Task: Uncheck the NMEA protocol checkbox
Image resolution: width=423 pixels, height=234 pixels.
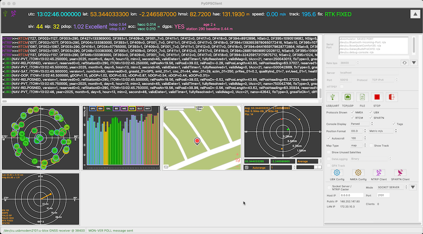Action: point(352,112)
